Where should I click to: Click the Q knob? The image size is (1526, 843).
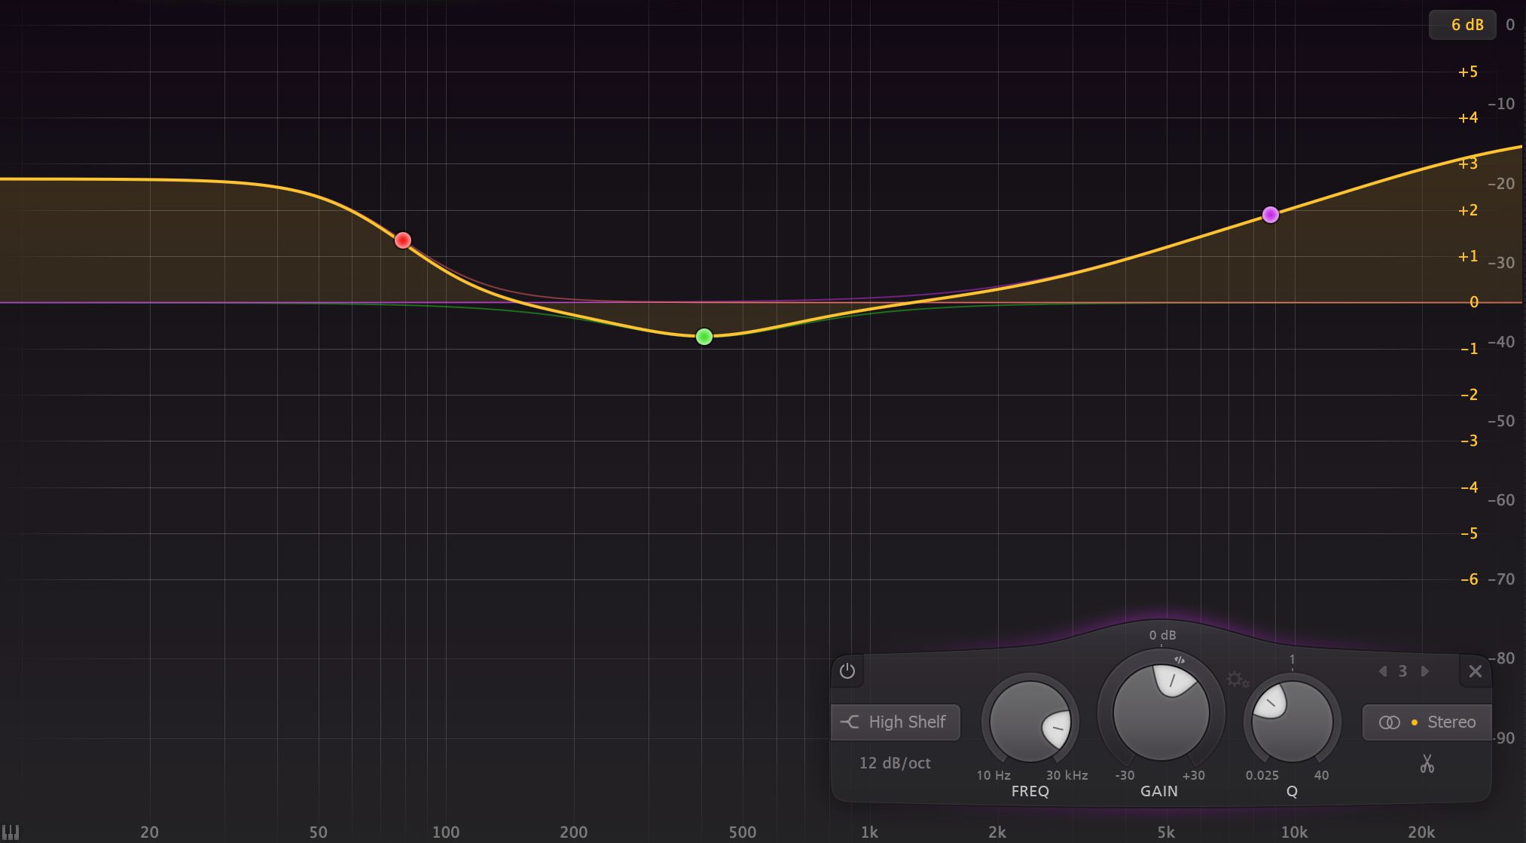click(1292, 722)
